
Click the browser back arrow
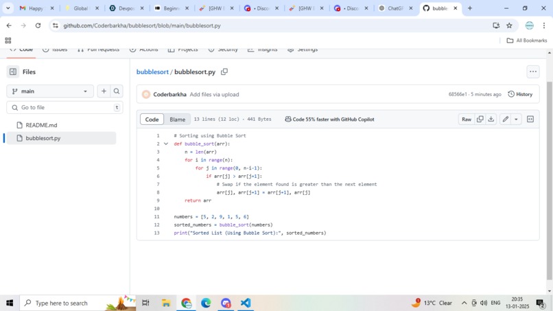(9, 25)
